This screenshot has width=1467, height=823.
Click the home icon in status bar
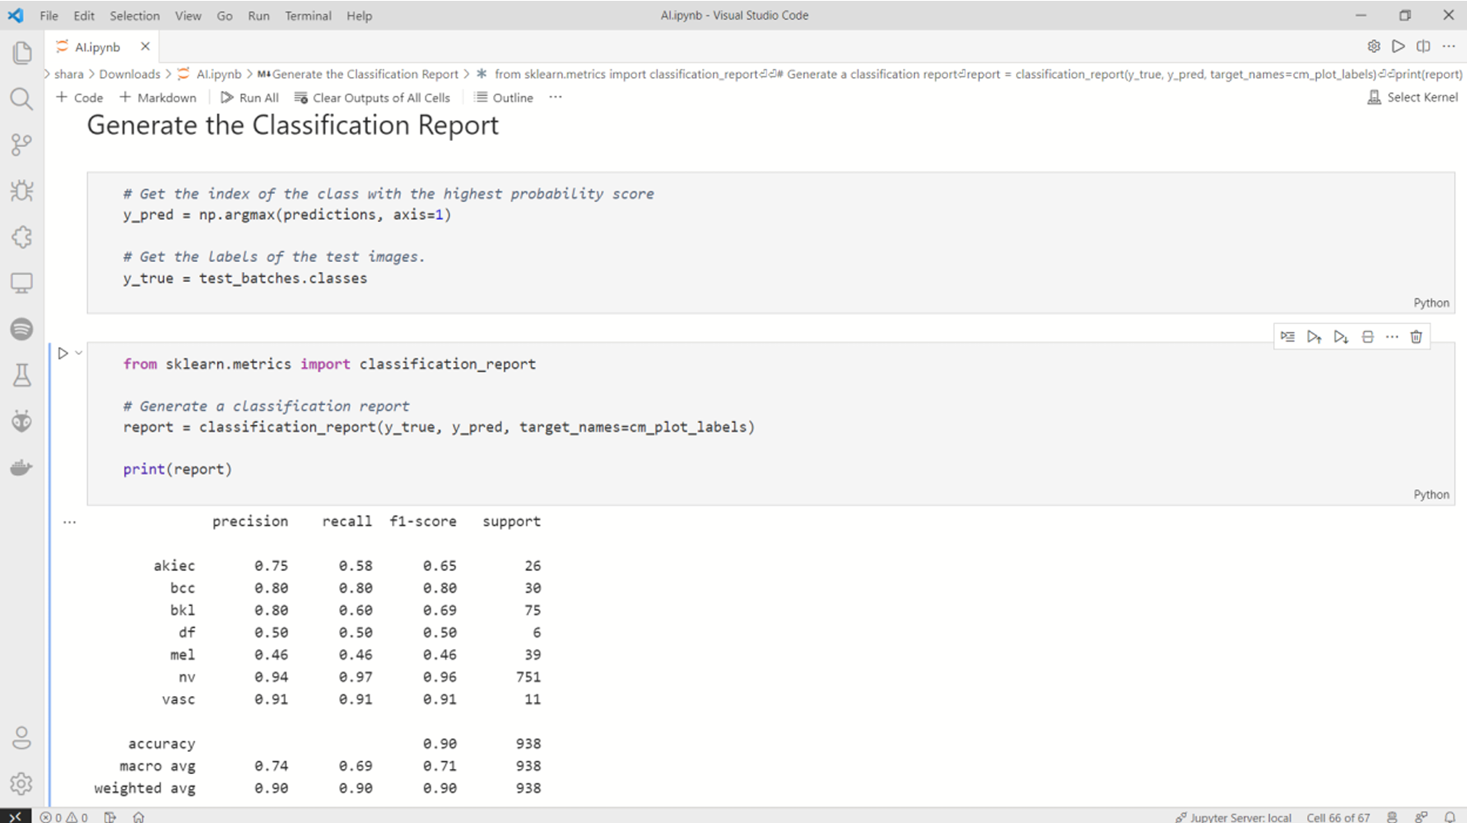(138, 817)
